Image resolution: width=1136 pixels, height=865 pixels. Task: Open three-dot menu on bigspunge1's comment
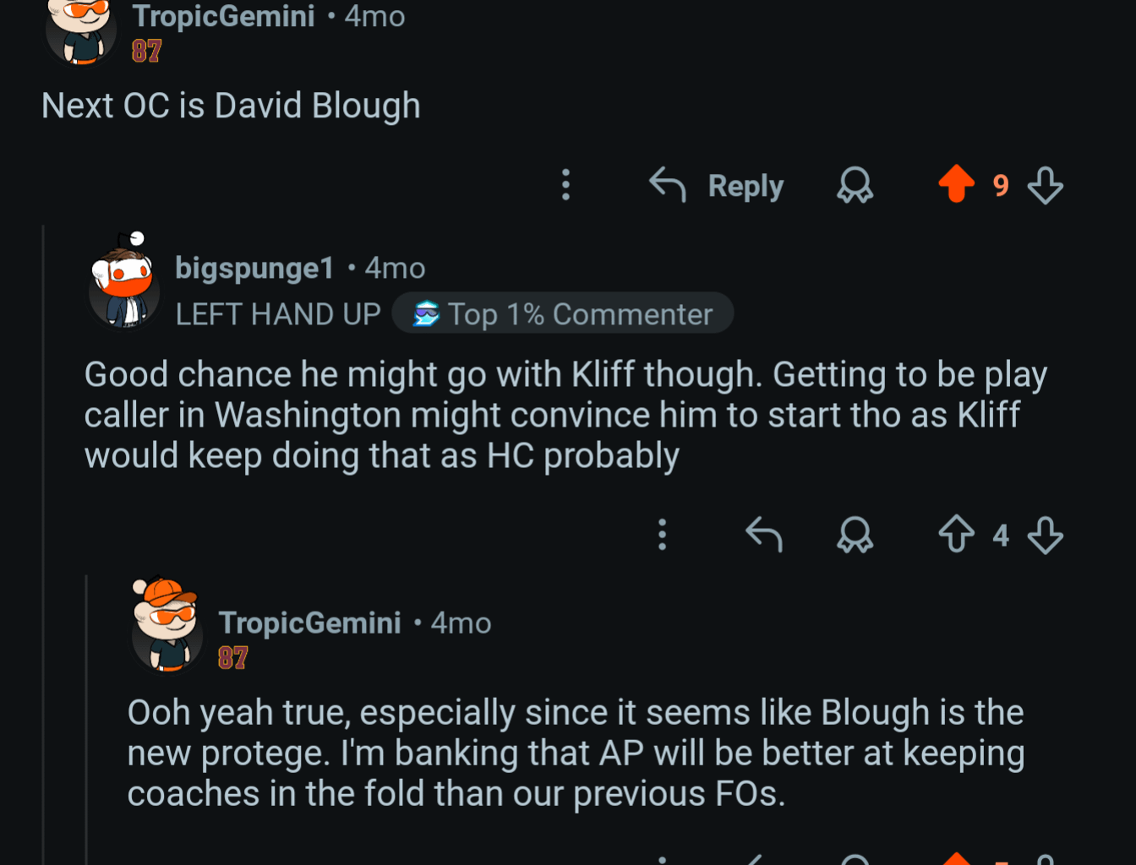click(x=663, y=535)
